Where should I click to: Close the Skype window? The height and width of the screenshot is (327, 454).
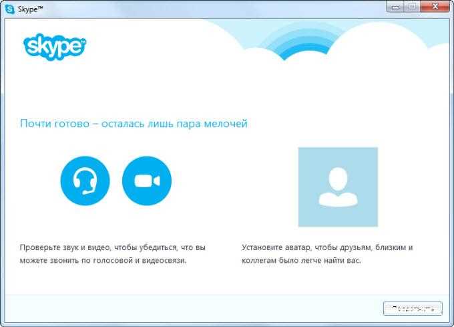tap(435, 7)
